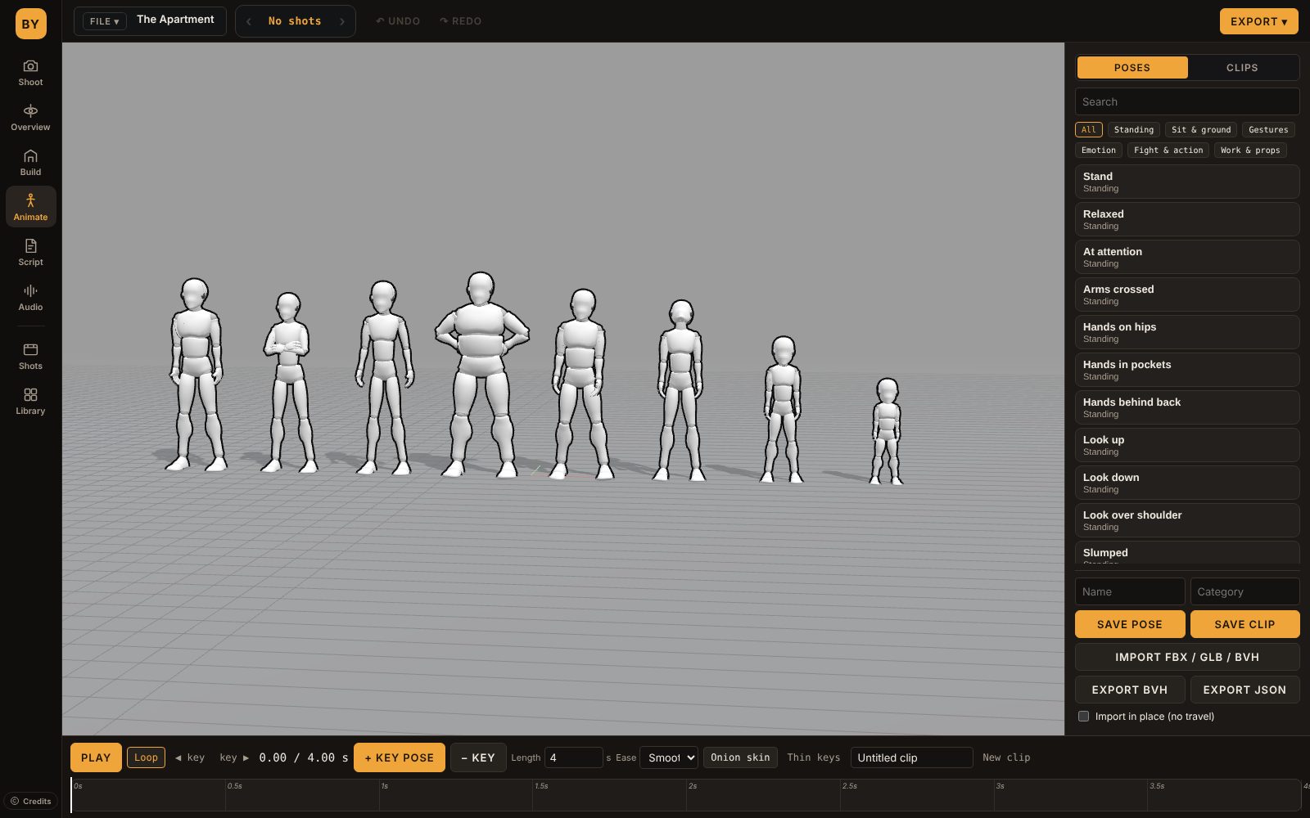Image resolution: width=1310 pixels, height=818 pixels.
Task: Open the EXPORT dropdown
Action: coord(1259,21)
